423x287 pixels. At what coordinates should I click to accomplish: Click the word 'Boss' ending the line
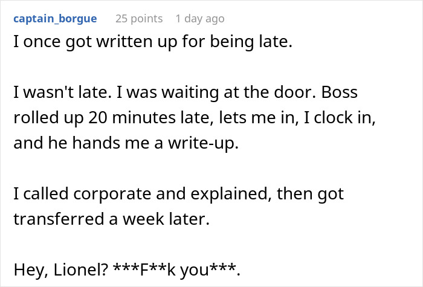(x=340, y=92)
